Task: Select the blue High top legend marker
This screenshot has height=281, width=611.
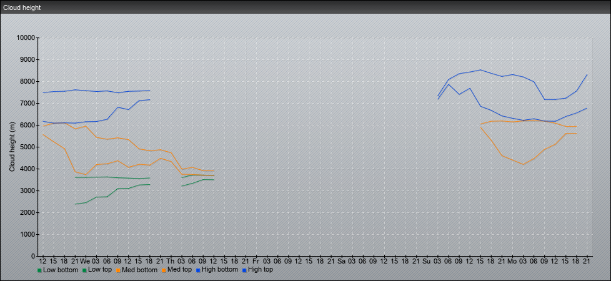Action: click(x=244, y=270)
